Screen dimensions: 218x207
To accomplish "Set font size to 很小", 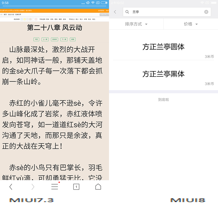I will coord(77,19).
